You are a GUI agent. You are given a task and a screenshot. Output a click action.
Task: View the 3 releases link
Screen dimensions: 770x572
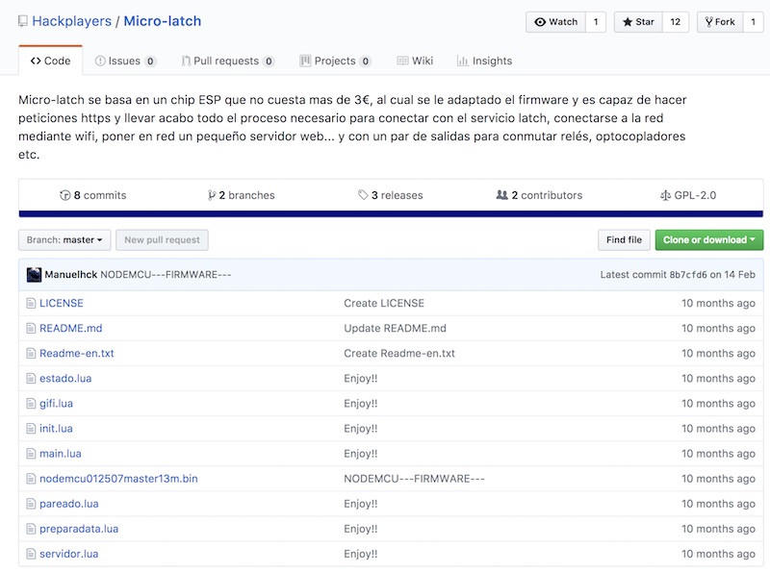coord(391,195)
